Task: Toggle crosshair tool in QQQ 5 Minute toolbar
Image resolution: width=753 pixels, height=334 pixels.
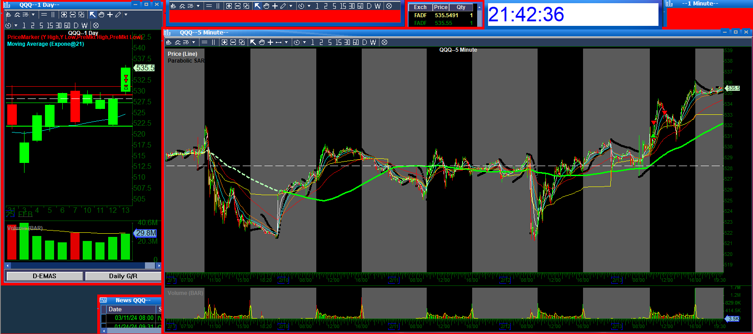Action: click(x=270, y=42)
